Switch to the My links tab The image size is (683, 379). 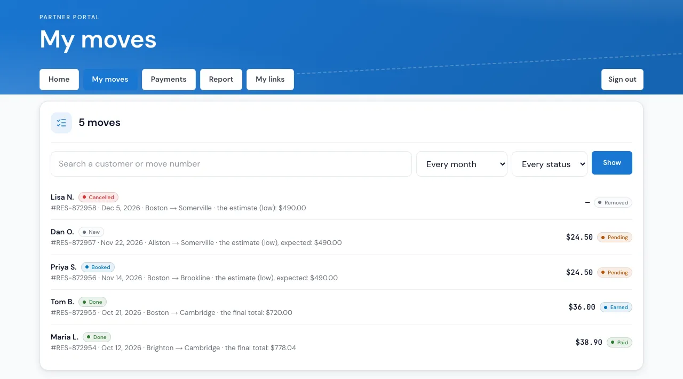[270, 80]
